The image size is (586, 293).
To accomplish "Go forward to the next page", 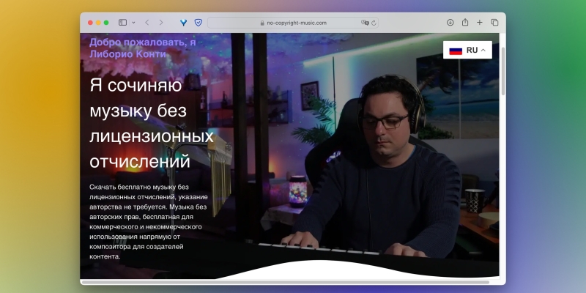I will pos(161,23).
